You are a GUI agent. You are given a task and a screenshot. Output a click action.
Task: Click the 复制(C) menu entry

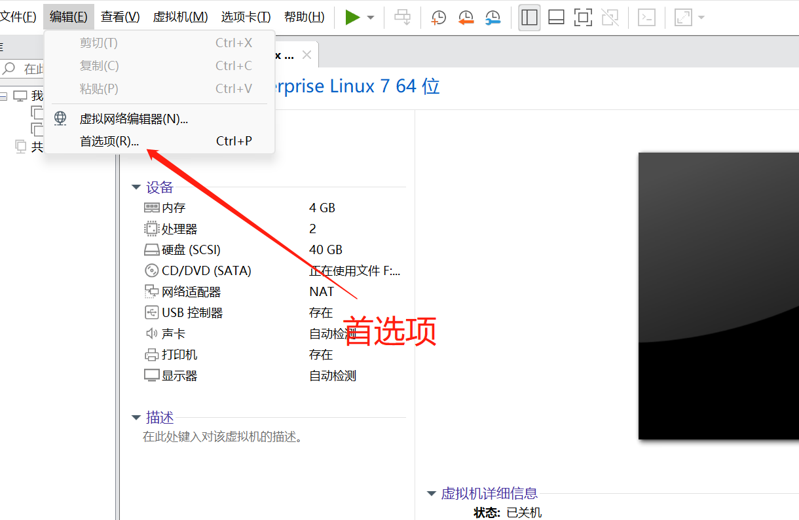point(159,65)
